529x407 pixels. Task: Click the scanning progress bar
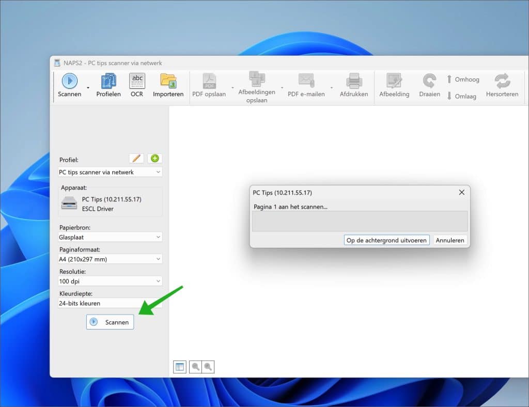pyautogui.click(x=360, y=221)
